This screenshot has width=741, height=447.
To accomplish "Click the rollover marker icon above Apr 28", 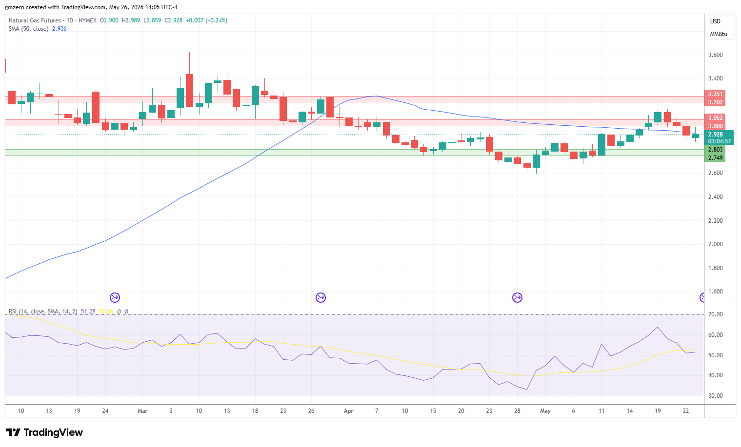I will (517, 297).
